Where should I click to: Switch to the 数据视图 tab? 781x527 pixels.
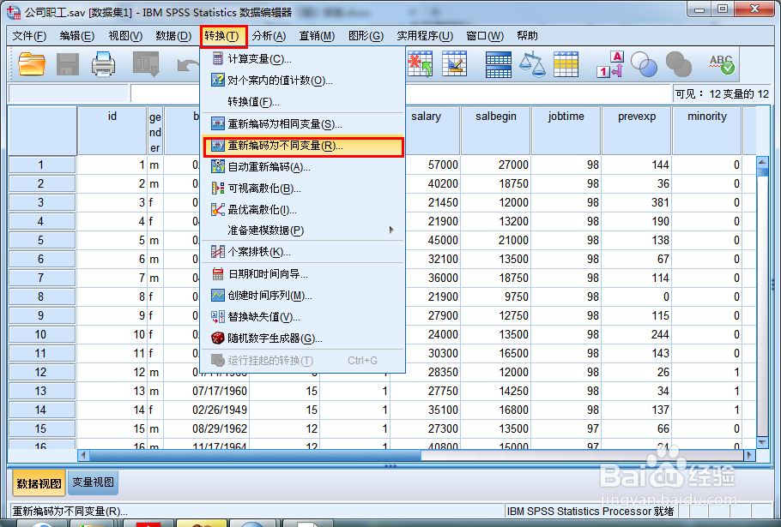pyautogui.click(x=39, y=482)
